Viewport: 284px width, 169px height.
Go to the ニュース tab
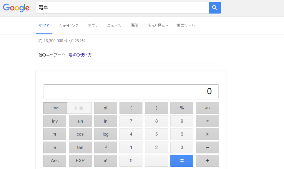click(114, 26)
